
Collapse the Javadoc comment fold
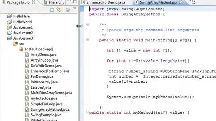pos(88,24)
